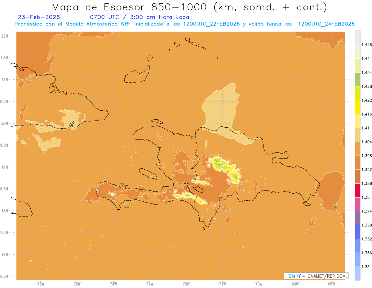Click the 1.356 colorbar label

tap(367, 253)
